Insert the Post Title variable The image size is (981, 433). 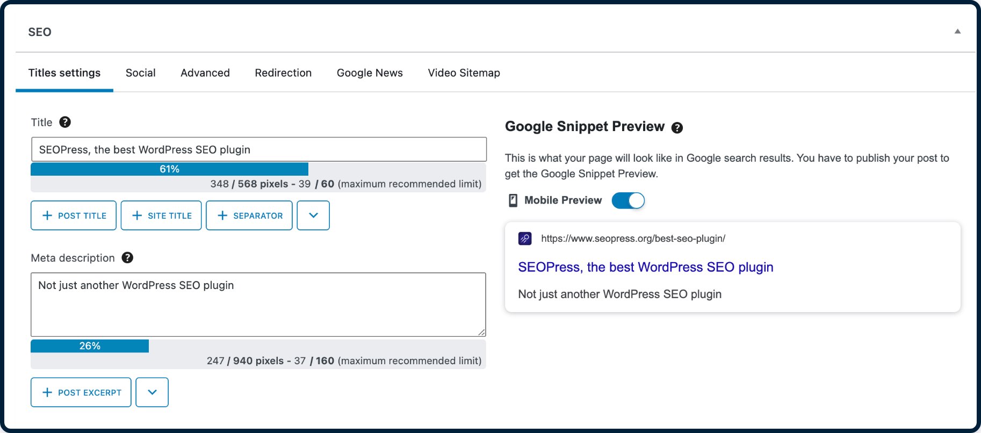click(x=74, y=215)
